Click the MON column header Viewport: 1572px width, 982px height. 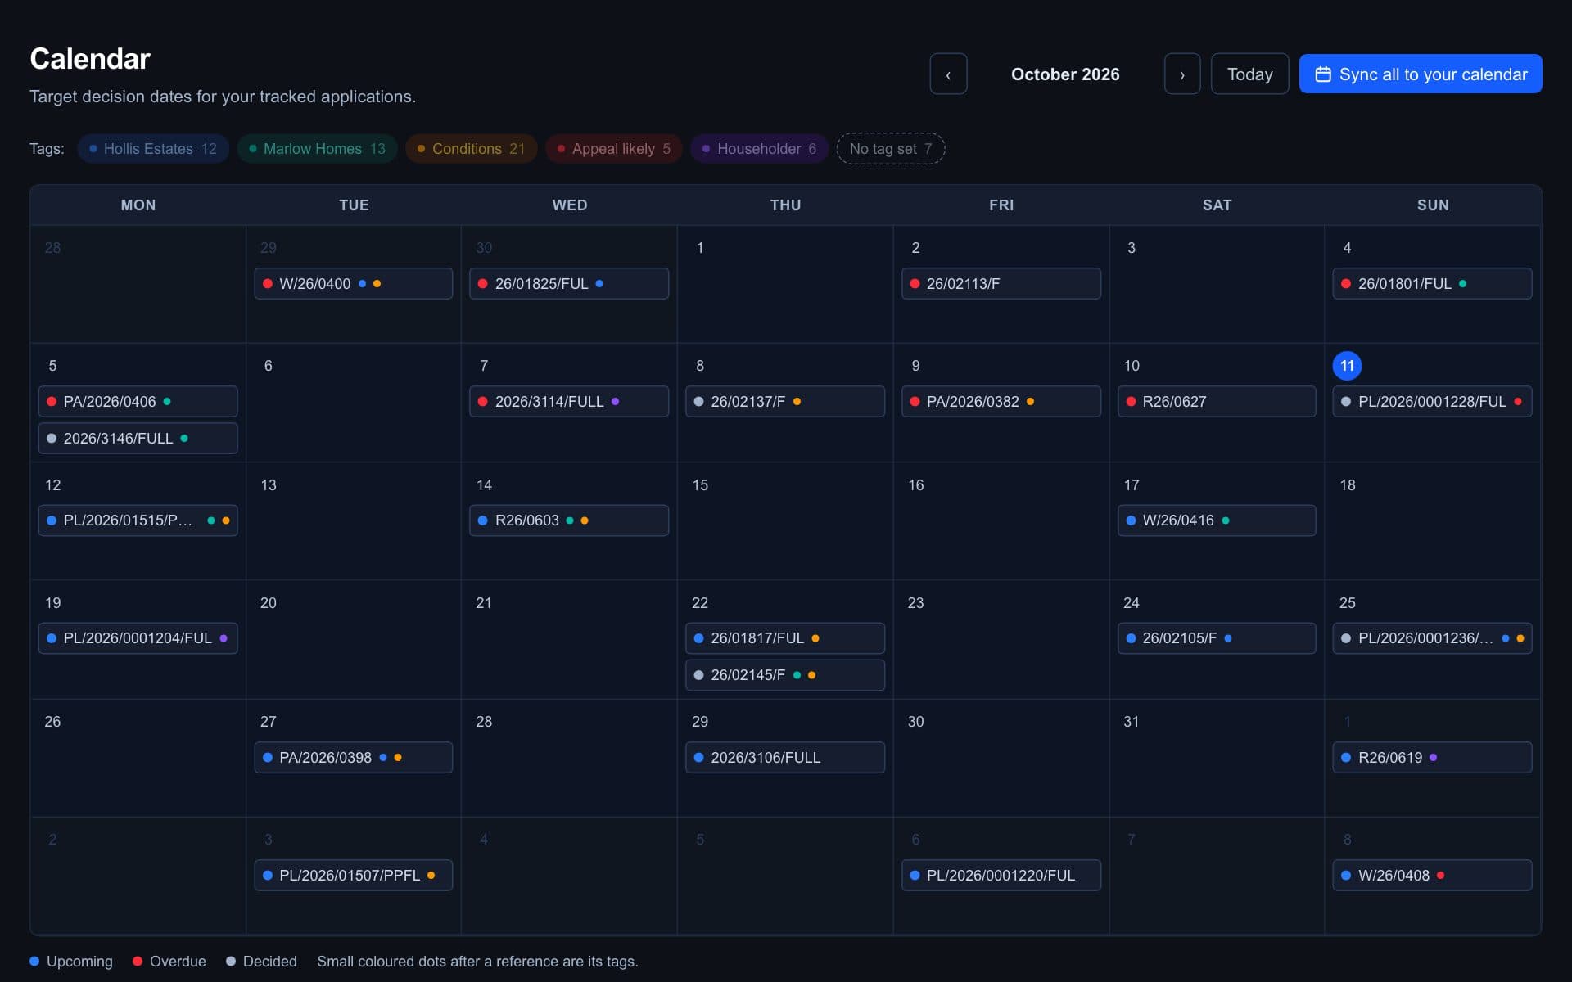[x=138, y=205]
